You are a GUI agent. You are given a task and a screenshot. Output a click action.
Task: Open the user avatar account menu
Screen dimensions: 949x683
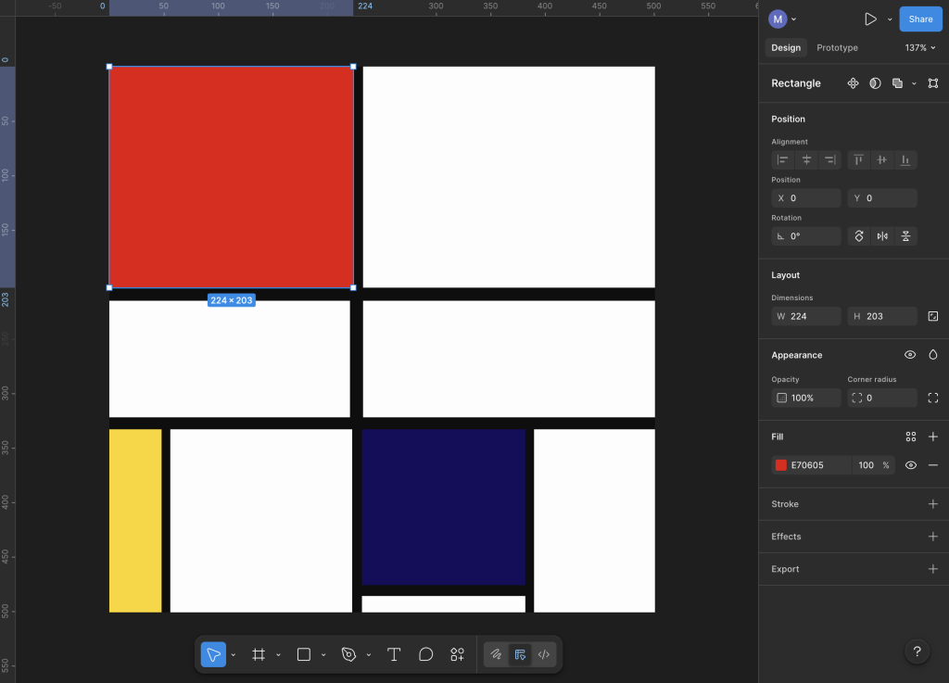click(778, 19)
